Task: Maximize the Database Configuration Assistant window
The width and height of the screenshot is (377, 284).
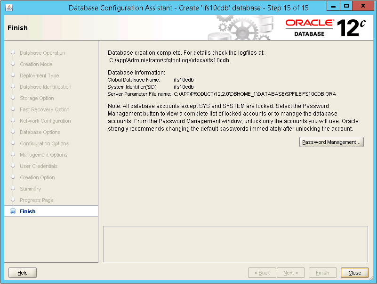Action: pos(346,7)
